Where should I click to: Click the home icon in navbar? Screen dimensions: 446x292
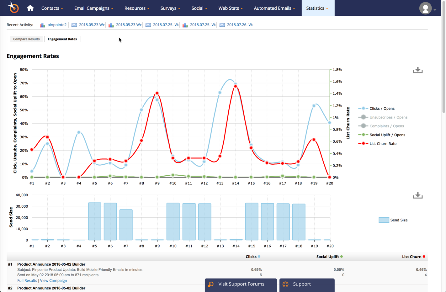pos(30,8)
